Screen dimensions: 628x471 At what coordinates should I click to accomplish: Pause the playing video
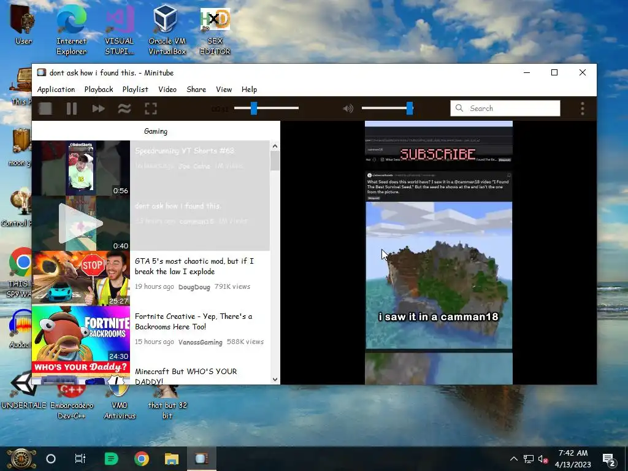(x=72, y=109)
